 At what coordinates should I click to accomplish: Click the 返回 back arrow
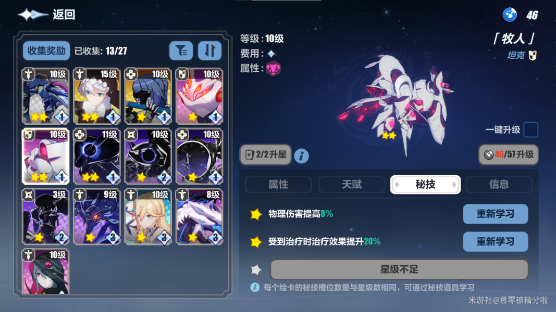[x=33, y=15]
